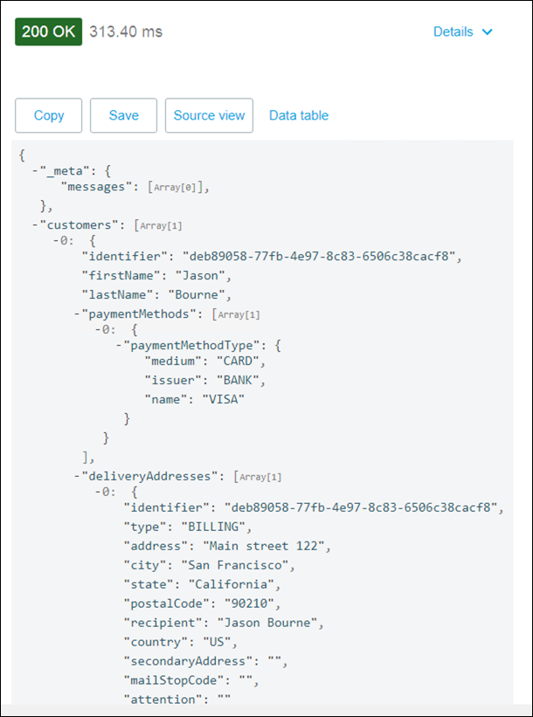This screenshot has width=533, height=717.
Task: Expand the Details dropdown
Action: point(462,31)
